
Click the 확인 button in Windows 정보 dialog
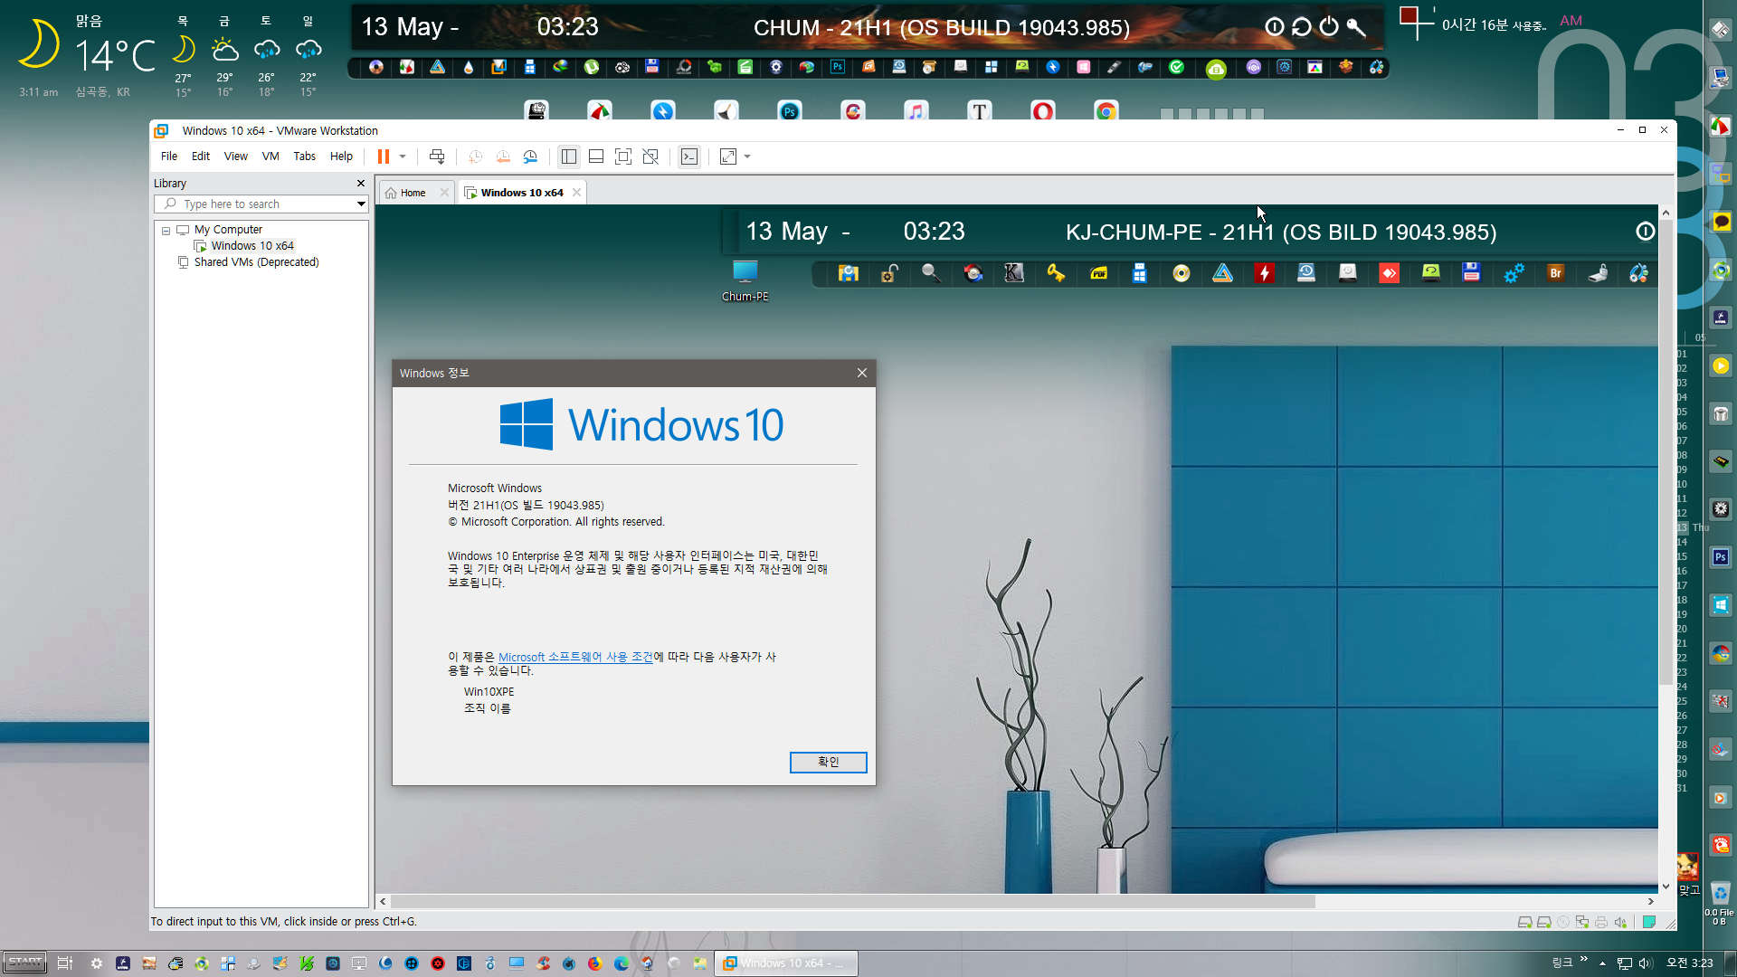[828, 762]
